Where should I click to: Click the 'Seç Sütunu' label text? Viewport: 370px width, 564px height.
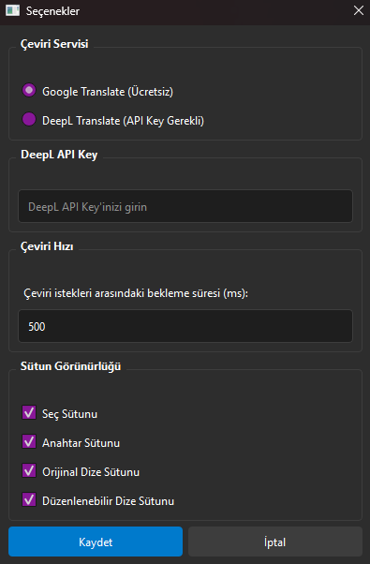pos(69,414)
